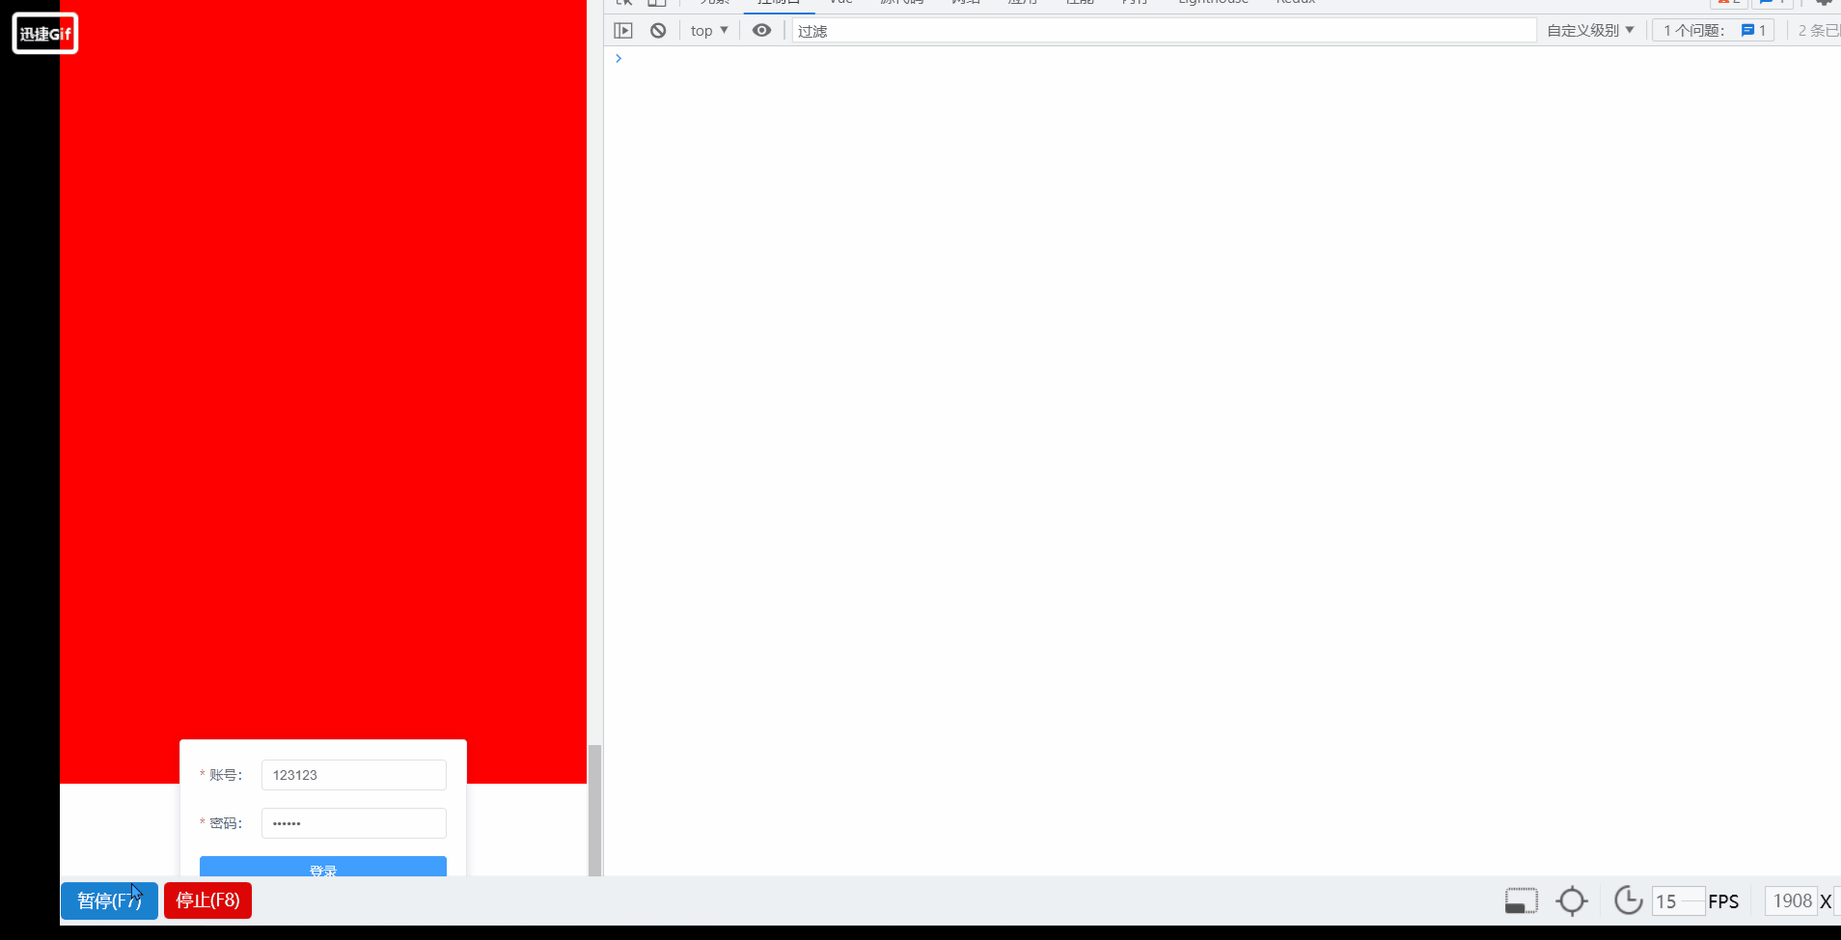Click the 暂停(F7) pause recording button
Screen dimensions: 1841x940
coord(109,900)
